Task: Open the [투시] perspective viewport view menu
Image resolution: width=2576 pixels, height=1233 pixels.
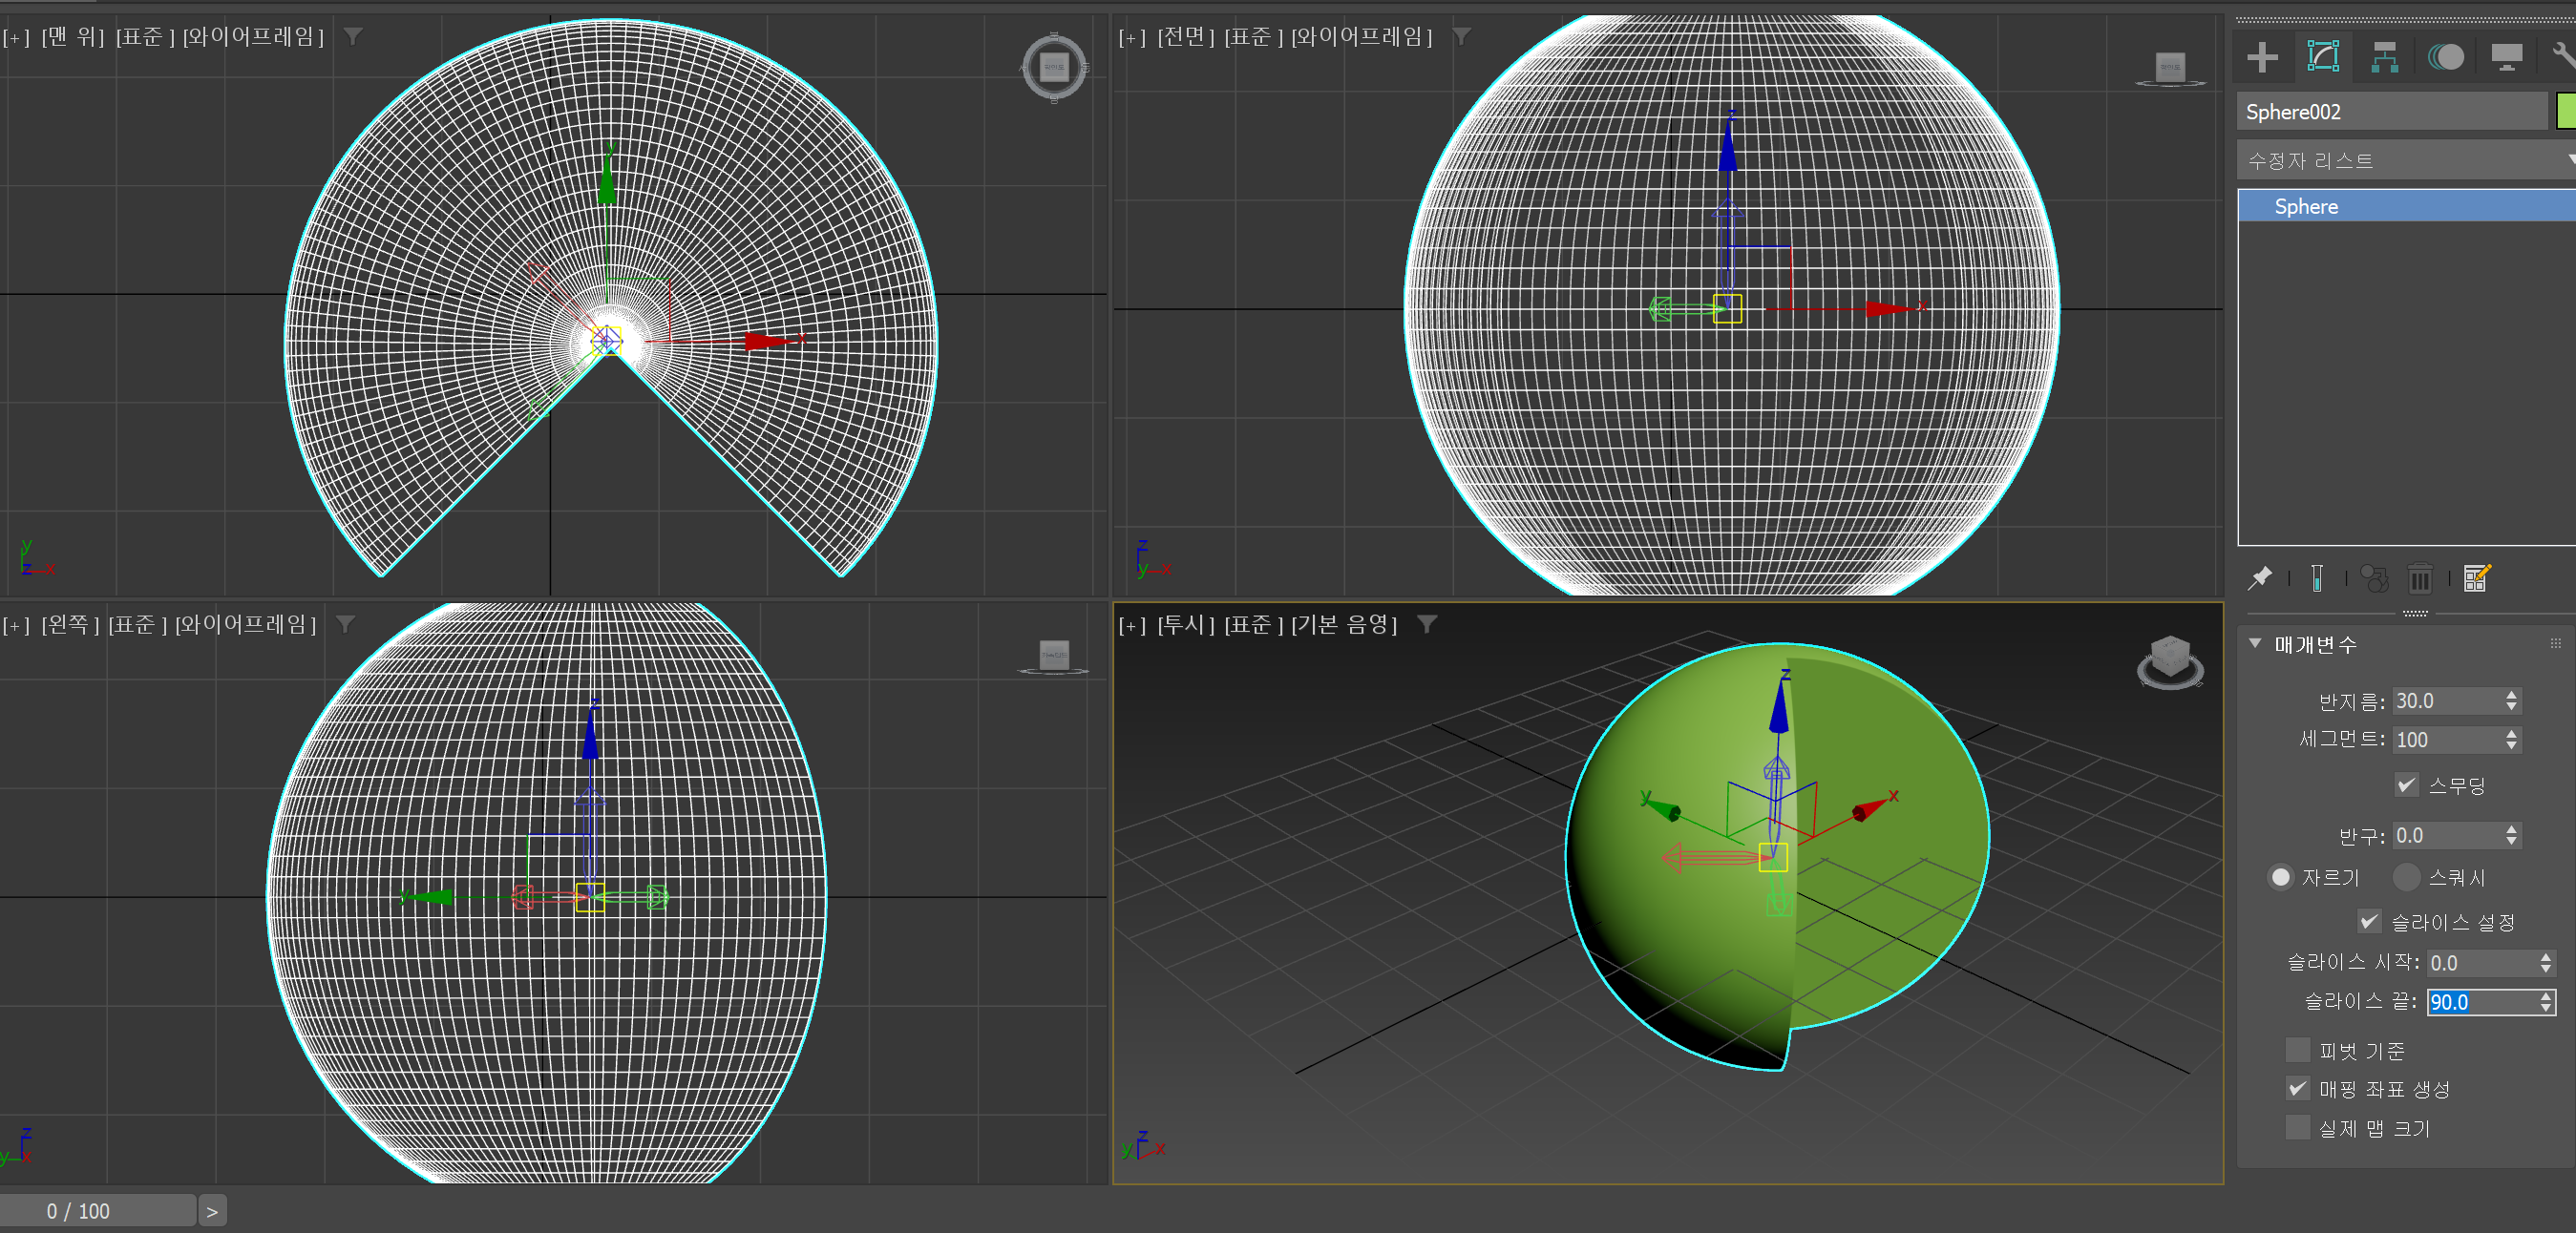Action: (1186, 624)
